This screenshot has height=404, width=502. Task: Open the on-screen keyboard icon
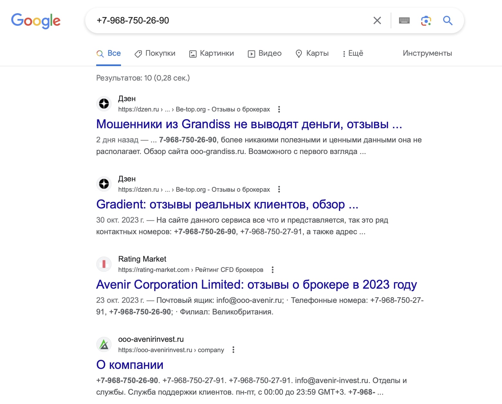pyautogui.click(x=404, y=21)
